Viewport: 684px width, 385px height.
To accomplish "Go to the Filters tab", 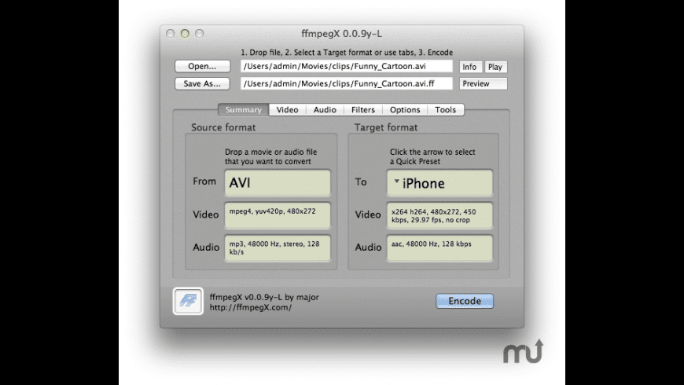I will pyautogui.click(x=363, y=110).
